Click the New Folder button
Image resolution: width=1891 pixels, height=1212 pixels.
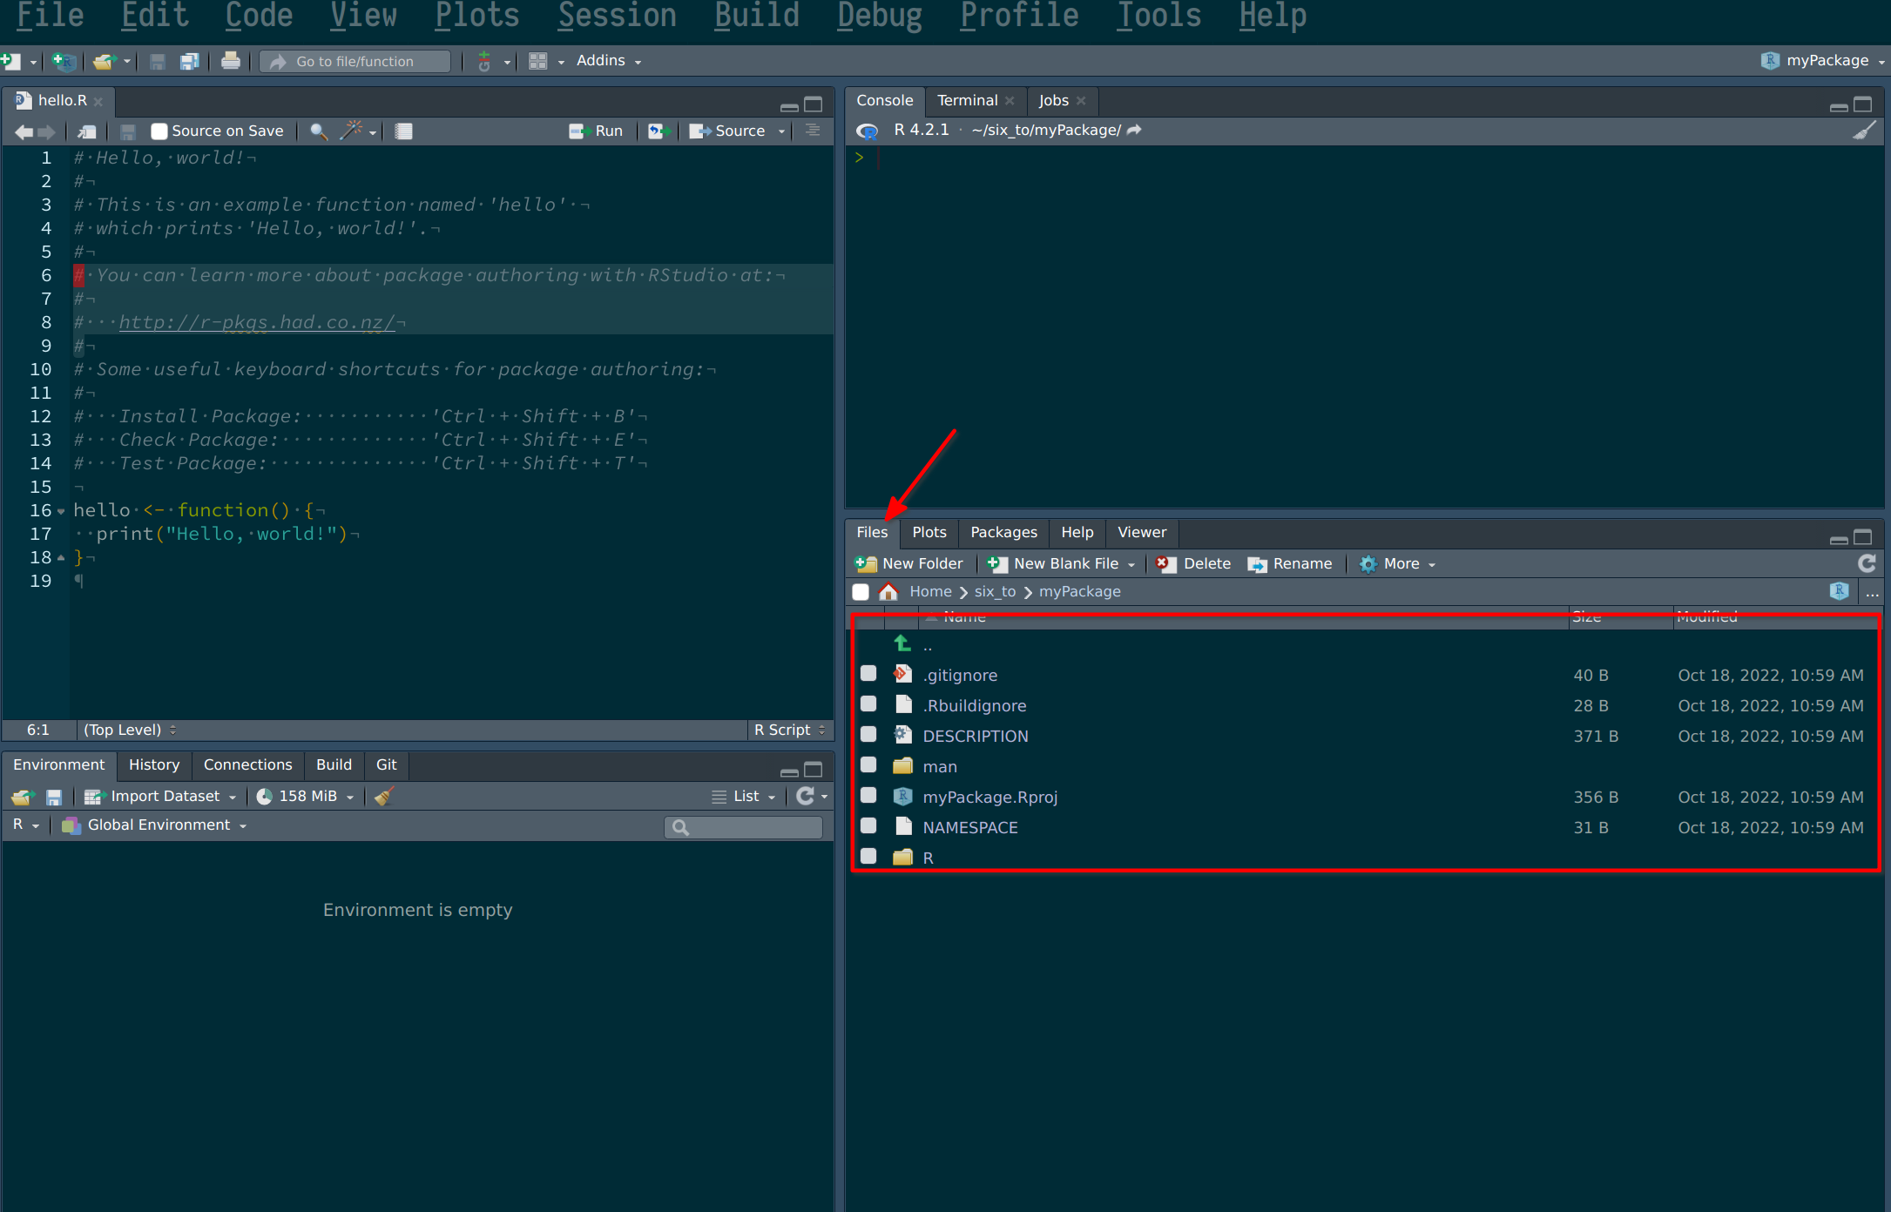click(x=908, y=563)
